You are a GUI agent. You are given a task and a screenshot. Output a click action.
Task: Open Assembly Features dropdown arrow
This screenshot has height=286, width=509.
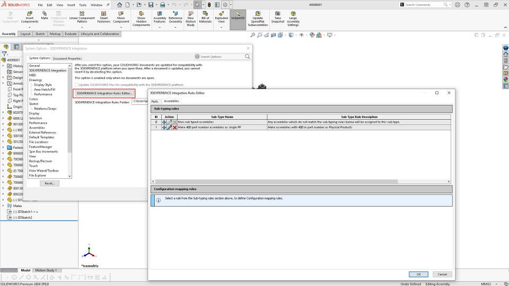tap(160, 27)
